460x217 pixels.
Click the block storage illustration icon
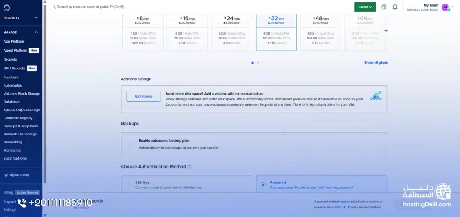pos(376,96)
